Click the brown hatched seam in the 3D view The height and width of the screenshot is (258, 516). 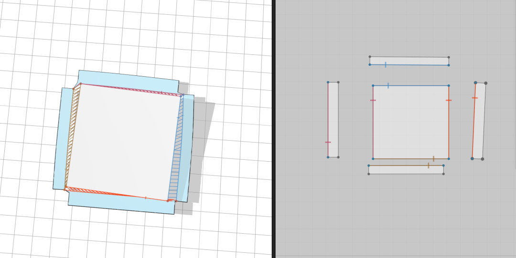point(73,136)
